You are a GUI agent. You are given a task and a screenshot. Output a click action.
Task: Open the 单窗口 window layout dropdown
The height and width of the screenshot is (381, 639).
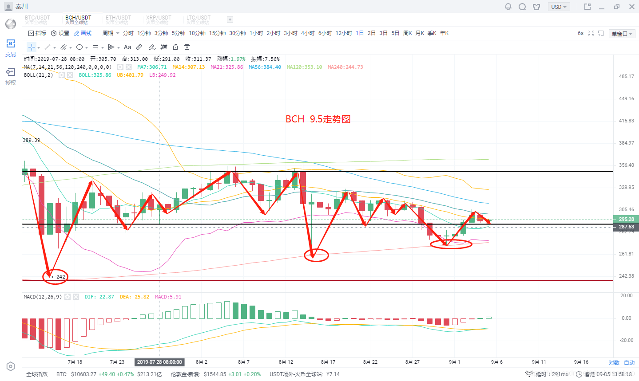622,34
